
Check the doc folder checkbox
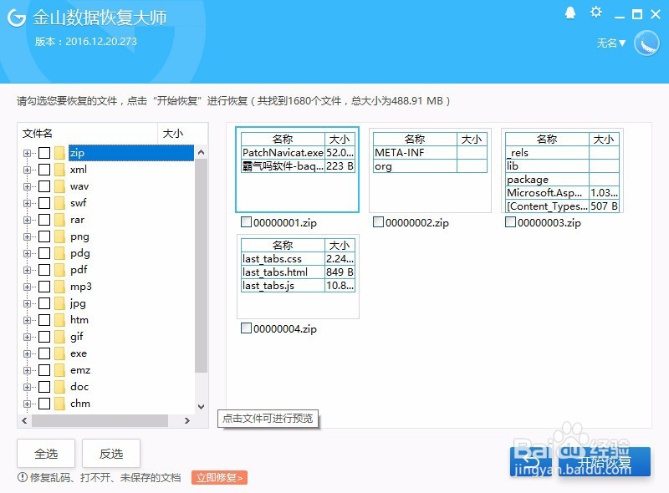click(44, 387)
